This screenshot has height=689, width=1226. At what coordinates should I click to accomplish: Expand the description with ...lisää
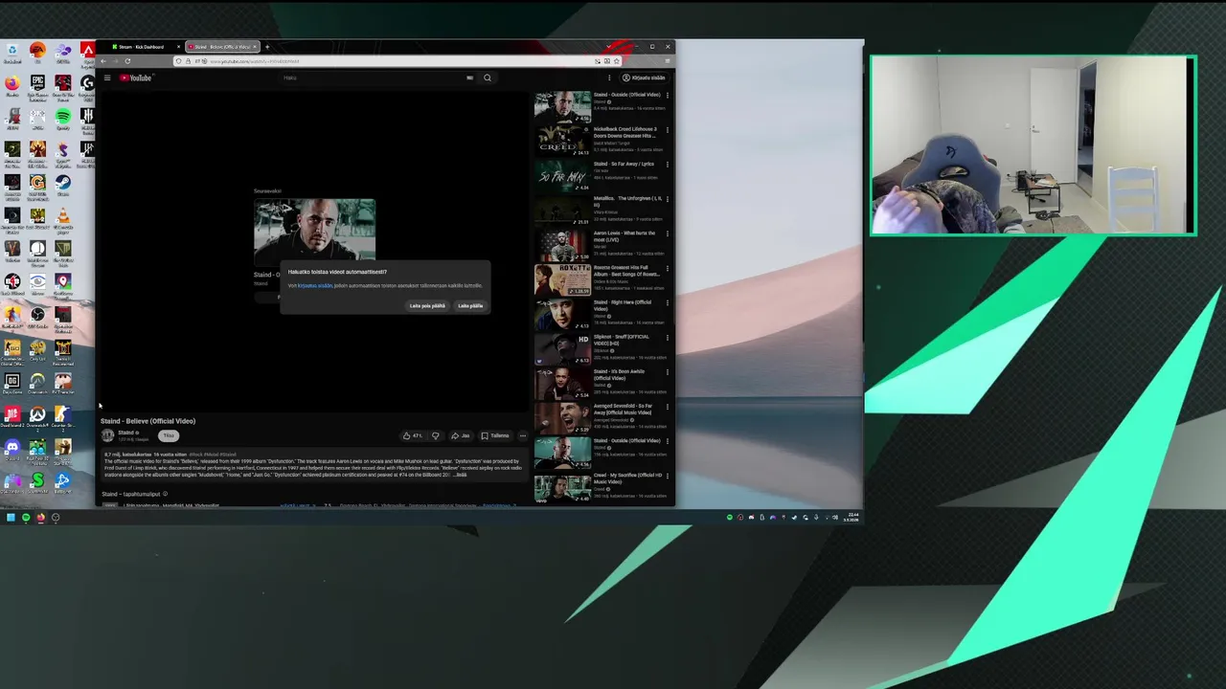point(462,475)
